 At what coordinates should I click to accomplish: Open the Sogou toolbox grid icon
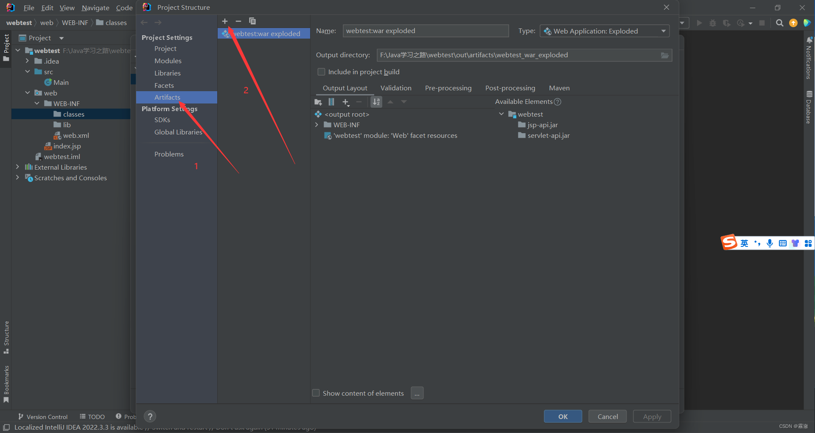(x=808, y=243)
